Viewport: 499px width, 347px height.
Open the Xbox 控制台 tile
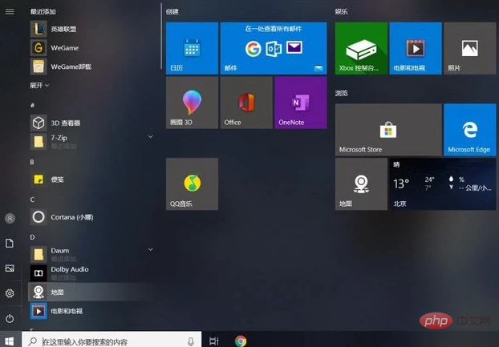(361, 48)
